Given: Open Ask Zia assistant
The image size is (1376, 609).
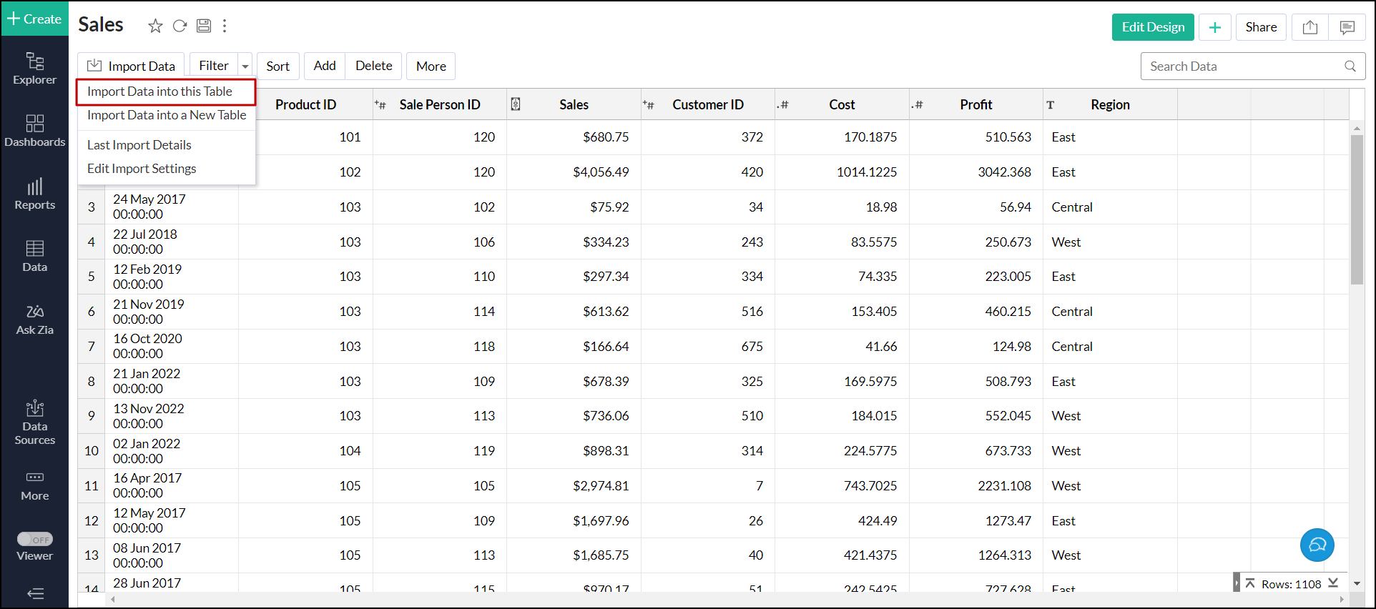Looking at the screenshot, I should [x=34, y=320].
